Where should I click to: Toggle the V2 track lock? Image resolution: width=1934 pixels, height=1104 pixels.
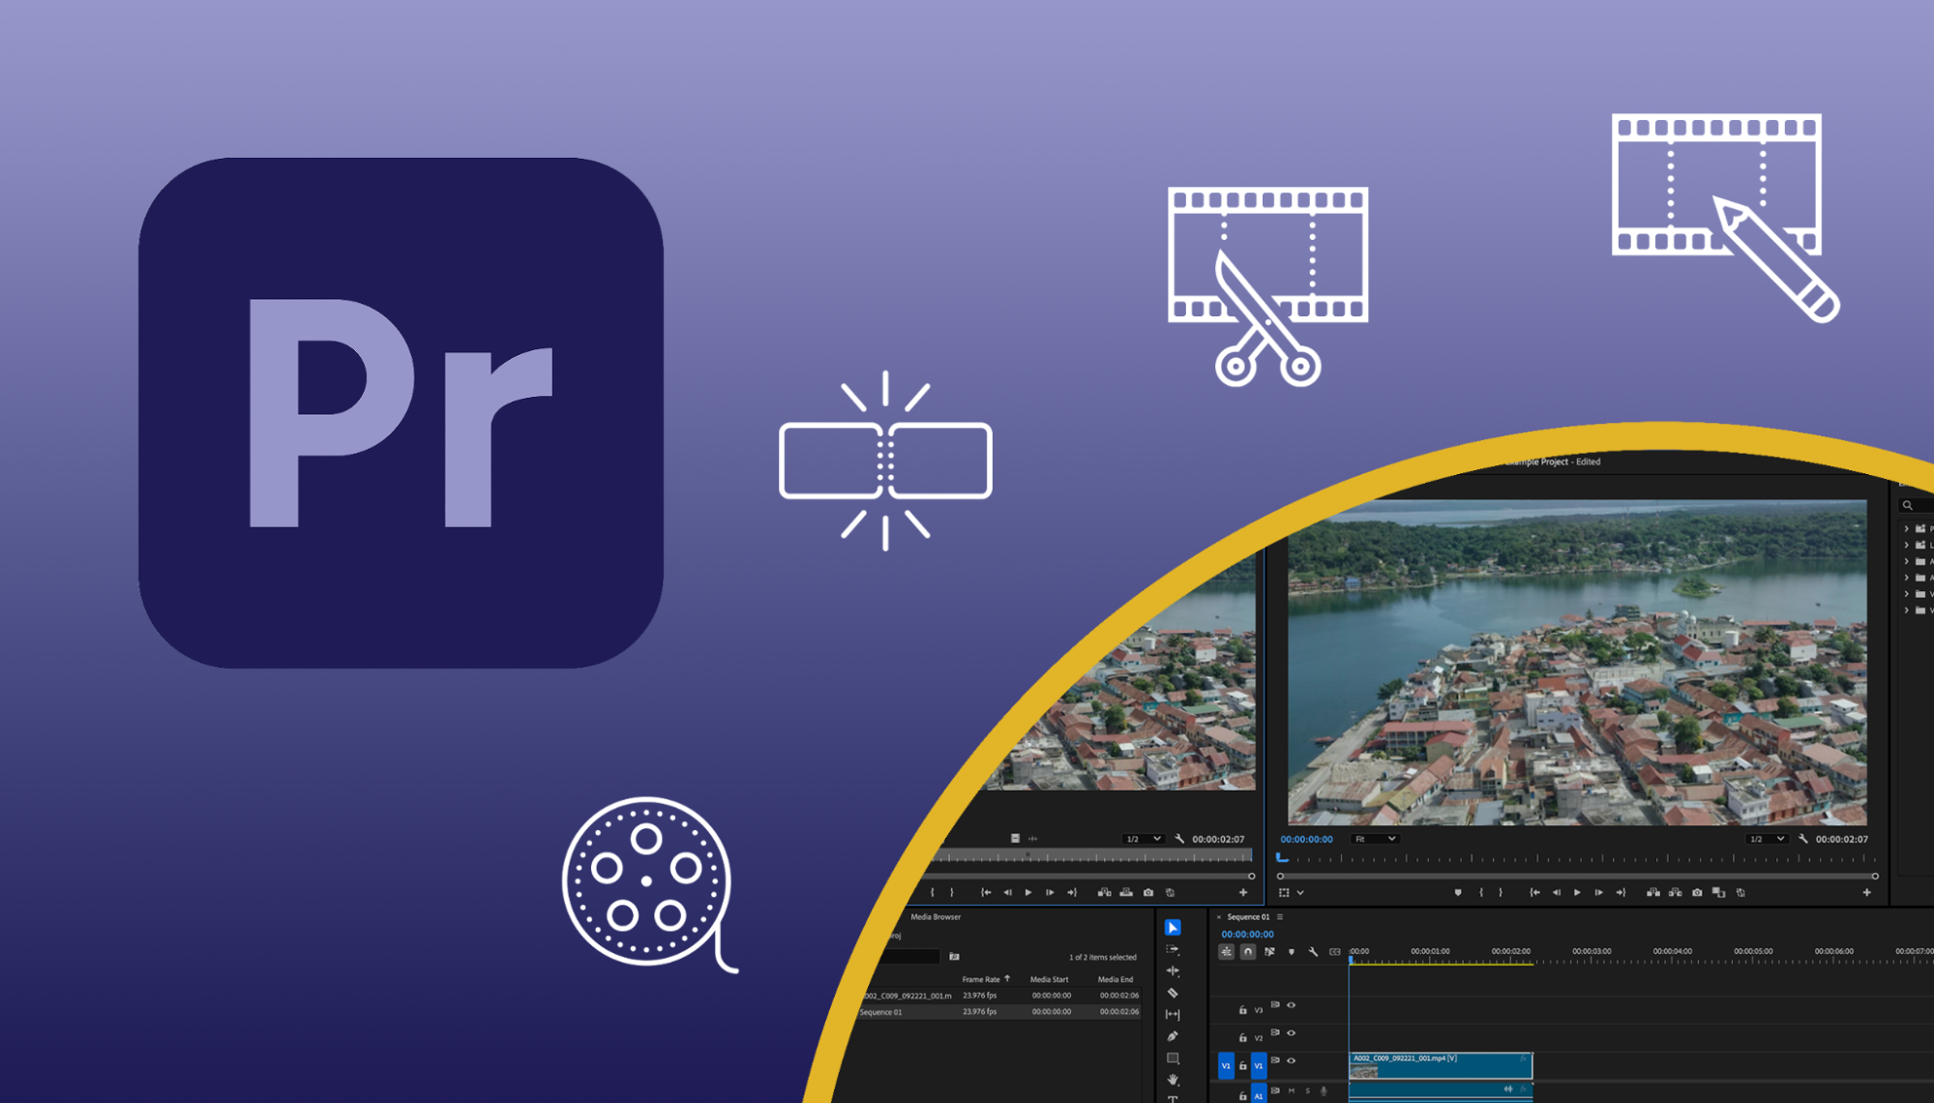tap(1242, 1037)
